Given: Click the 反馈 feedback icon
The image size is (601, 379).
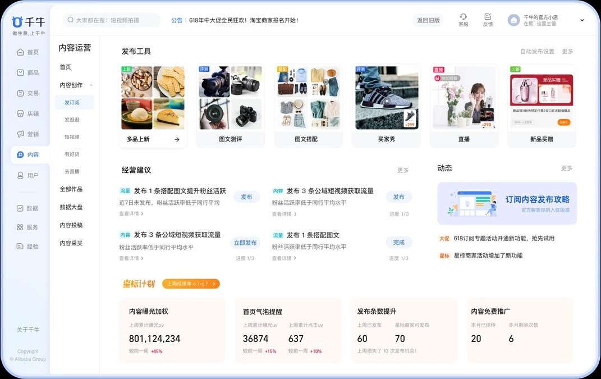Looking at the screenshot, I should click(x=488, y=20).
